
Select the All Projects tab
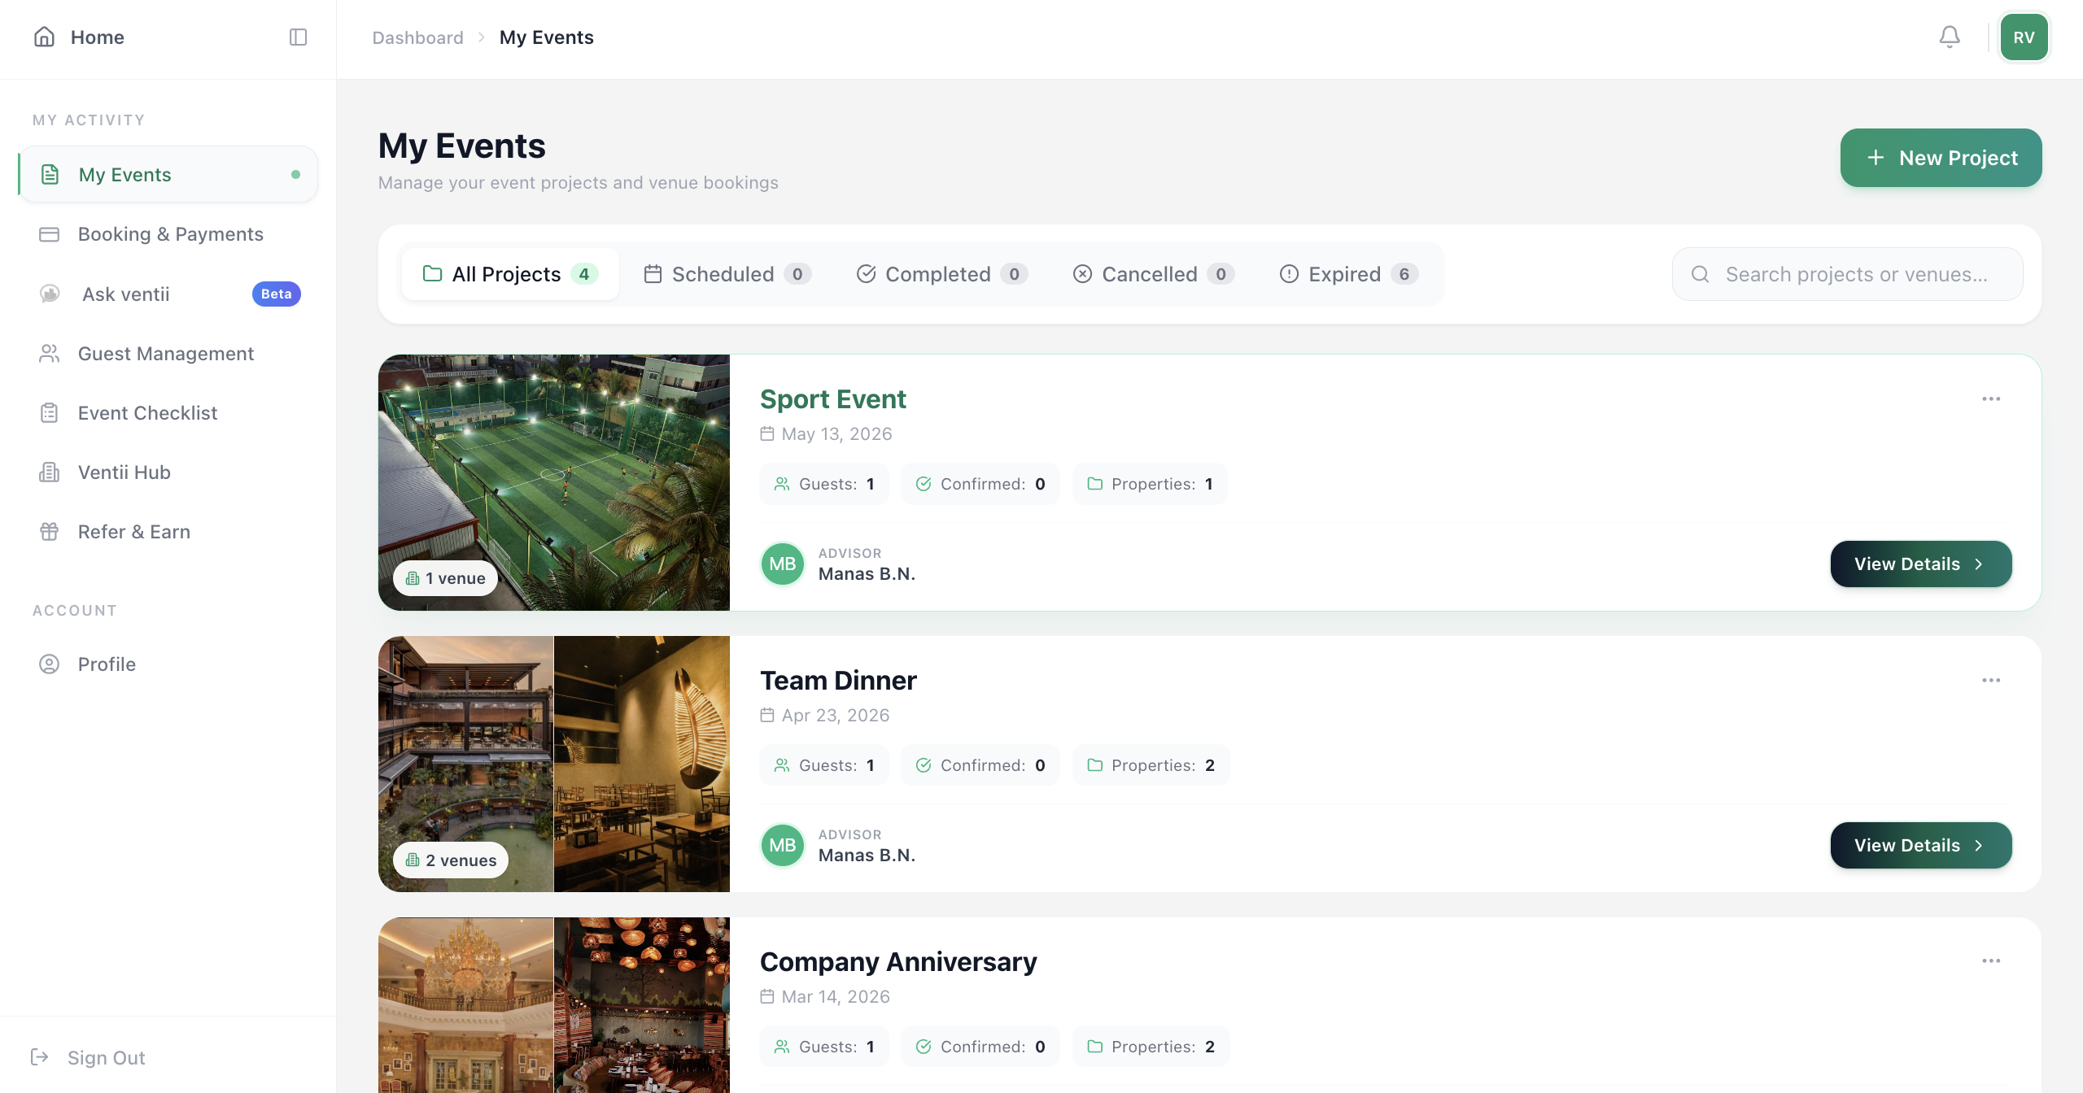click(510, 274)
